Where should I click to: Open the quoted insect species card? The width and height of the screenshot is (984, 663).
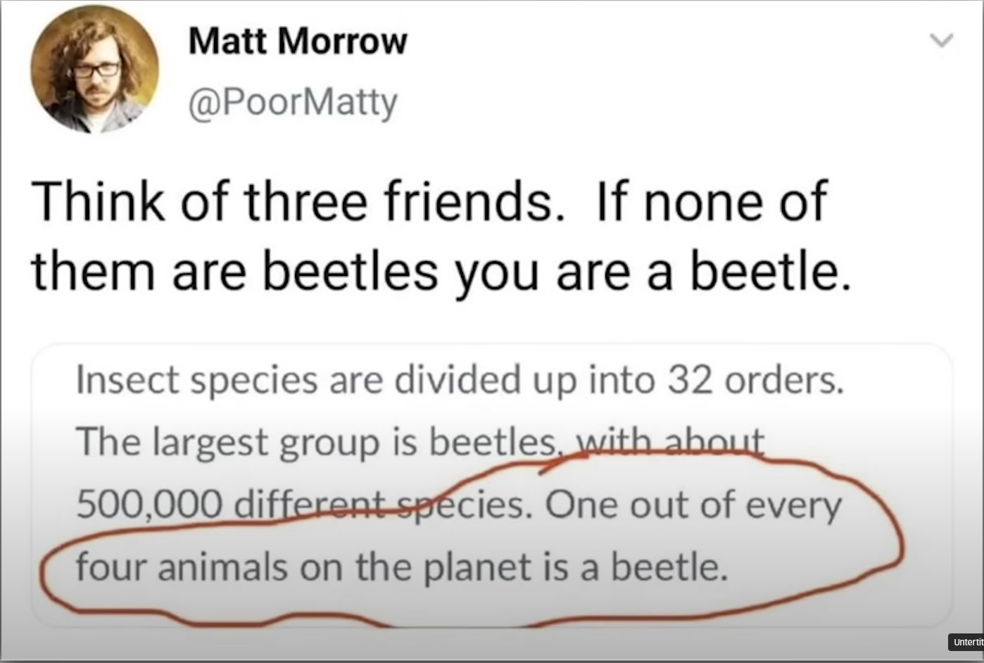[x=491, y=485]
